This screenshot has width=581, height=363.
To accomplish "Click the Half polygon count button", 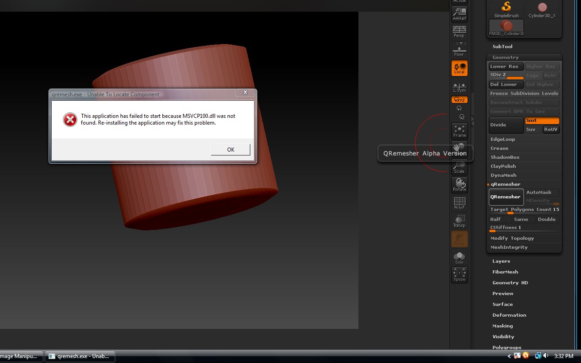I will (x=501, y=220).
